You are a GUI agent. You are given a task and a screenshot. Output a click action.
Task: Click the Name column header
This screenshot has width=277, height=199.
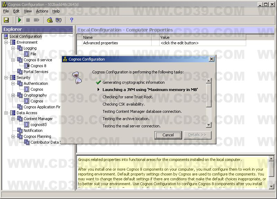117,37
